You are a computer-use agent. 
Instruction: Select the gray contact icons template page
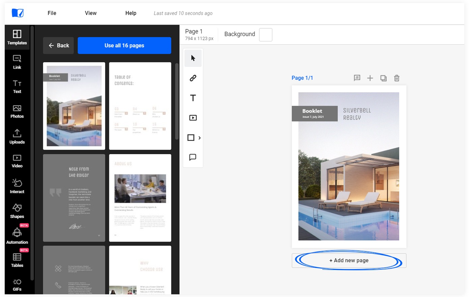click(x=74, y=270)
